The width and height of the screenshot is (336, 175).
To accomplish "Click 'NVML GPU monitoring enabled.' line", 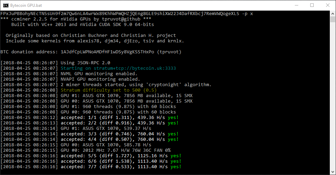I will (x=69, y=74).
